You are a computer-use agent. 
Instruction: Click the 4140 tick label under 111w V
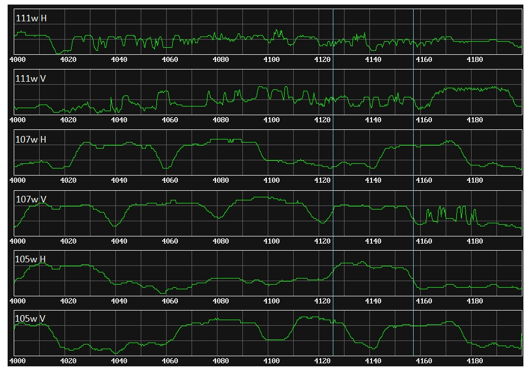[373, 120]
